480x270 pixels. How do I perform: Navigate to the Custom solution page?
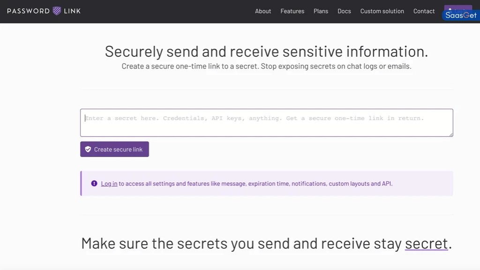point(382,11)
